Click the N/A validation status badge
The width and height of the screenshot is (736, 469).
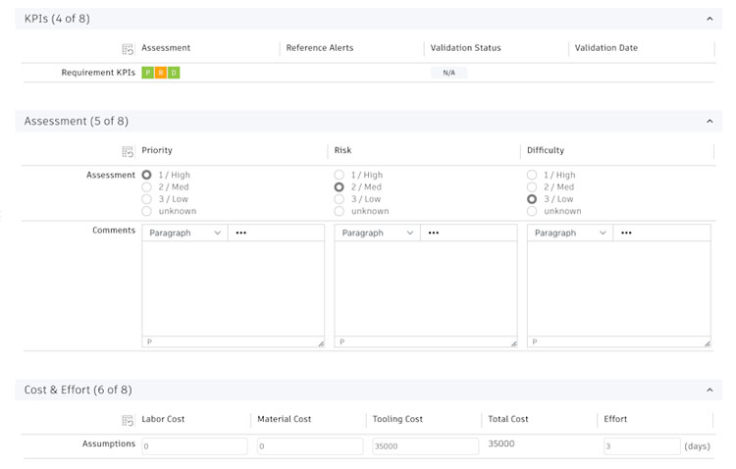click(448, 73)
